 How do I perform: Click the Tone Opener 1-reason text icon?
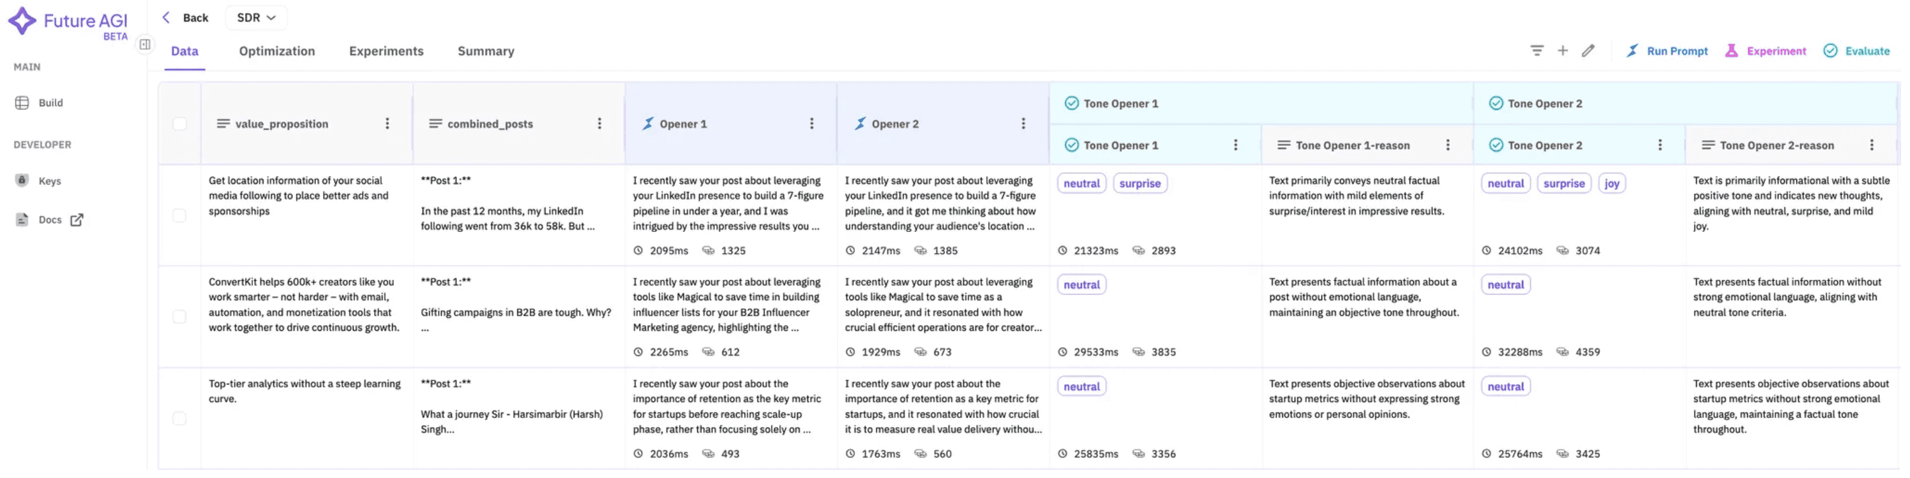pos(1284,145)
